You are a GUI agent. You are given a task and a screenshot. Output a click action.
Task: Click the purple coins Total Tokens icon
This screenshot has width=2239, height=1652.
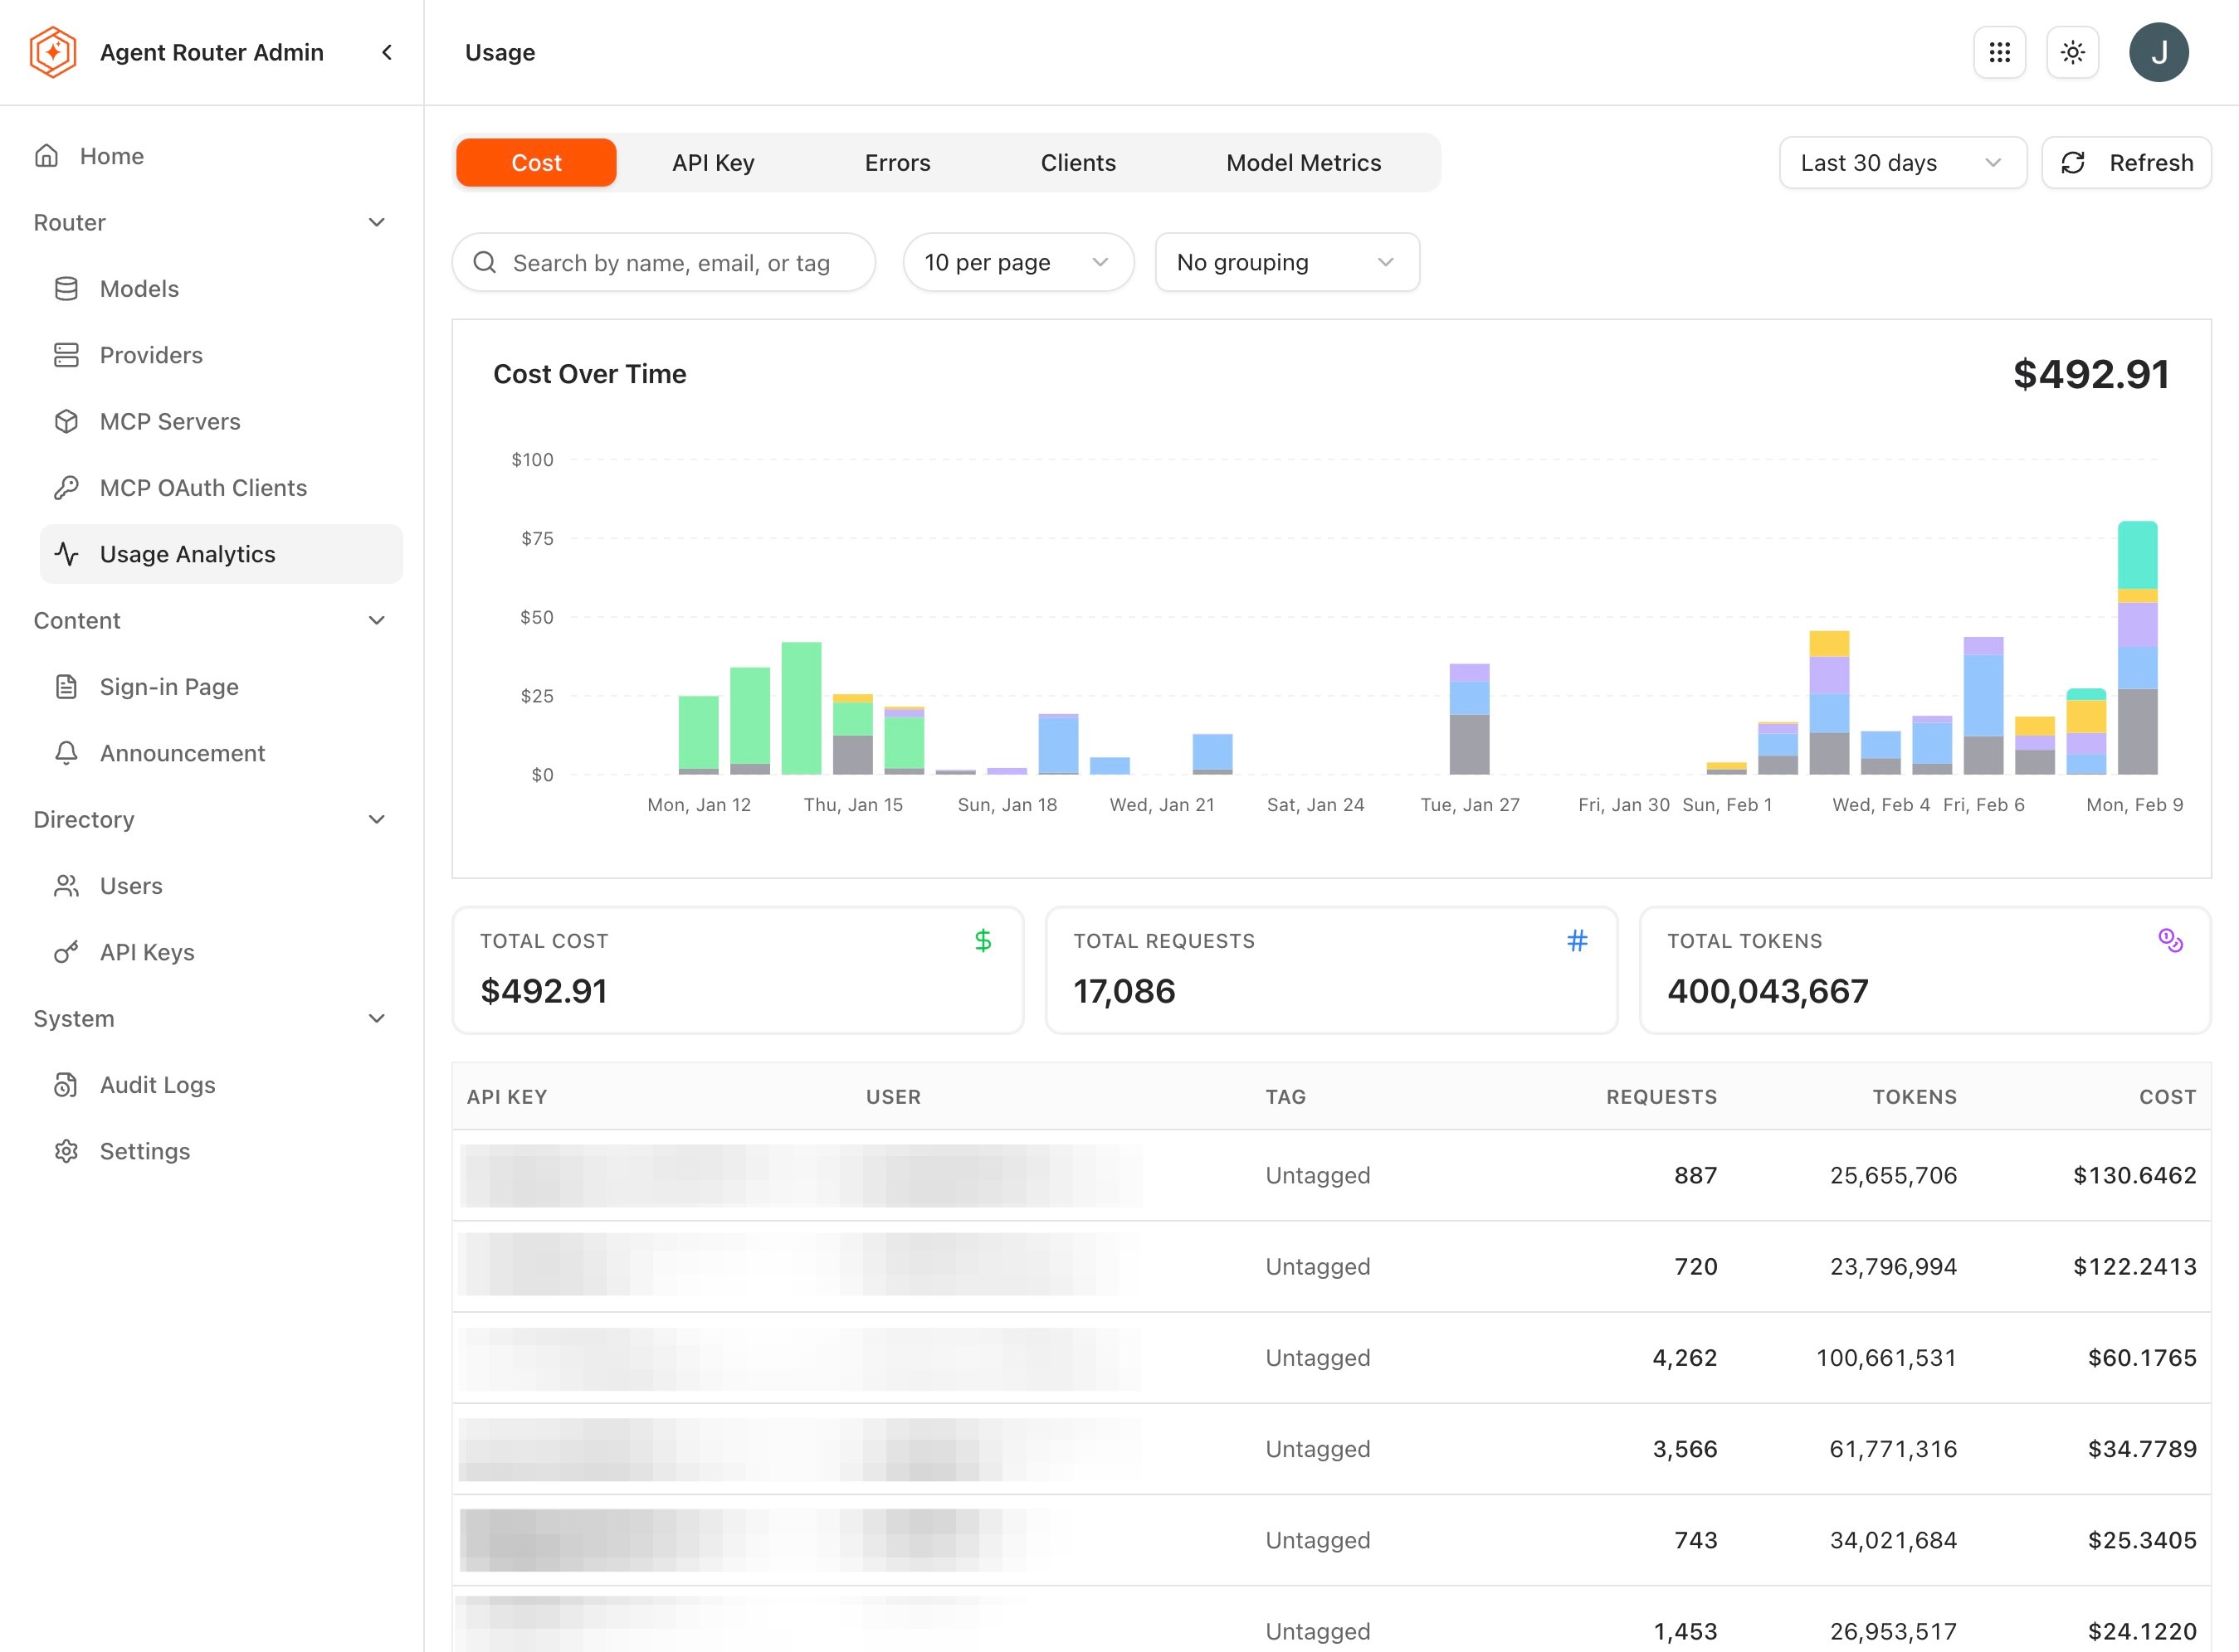pyautogui.click(x=2170, y=940)
